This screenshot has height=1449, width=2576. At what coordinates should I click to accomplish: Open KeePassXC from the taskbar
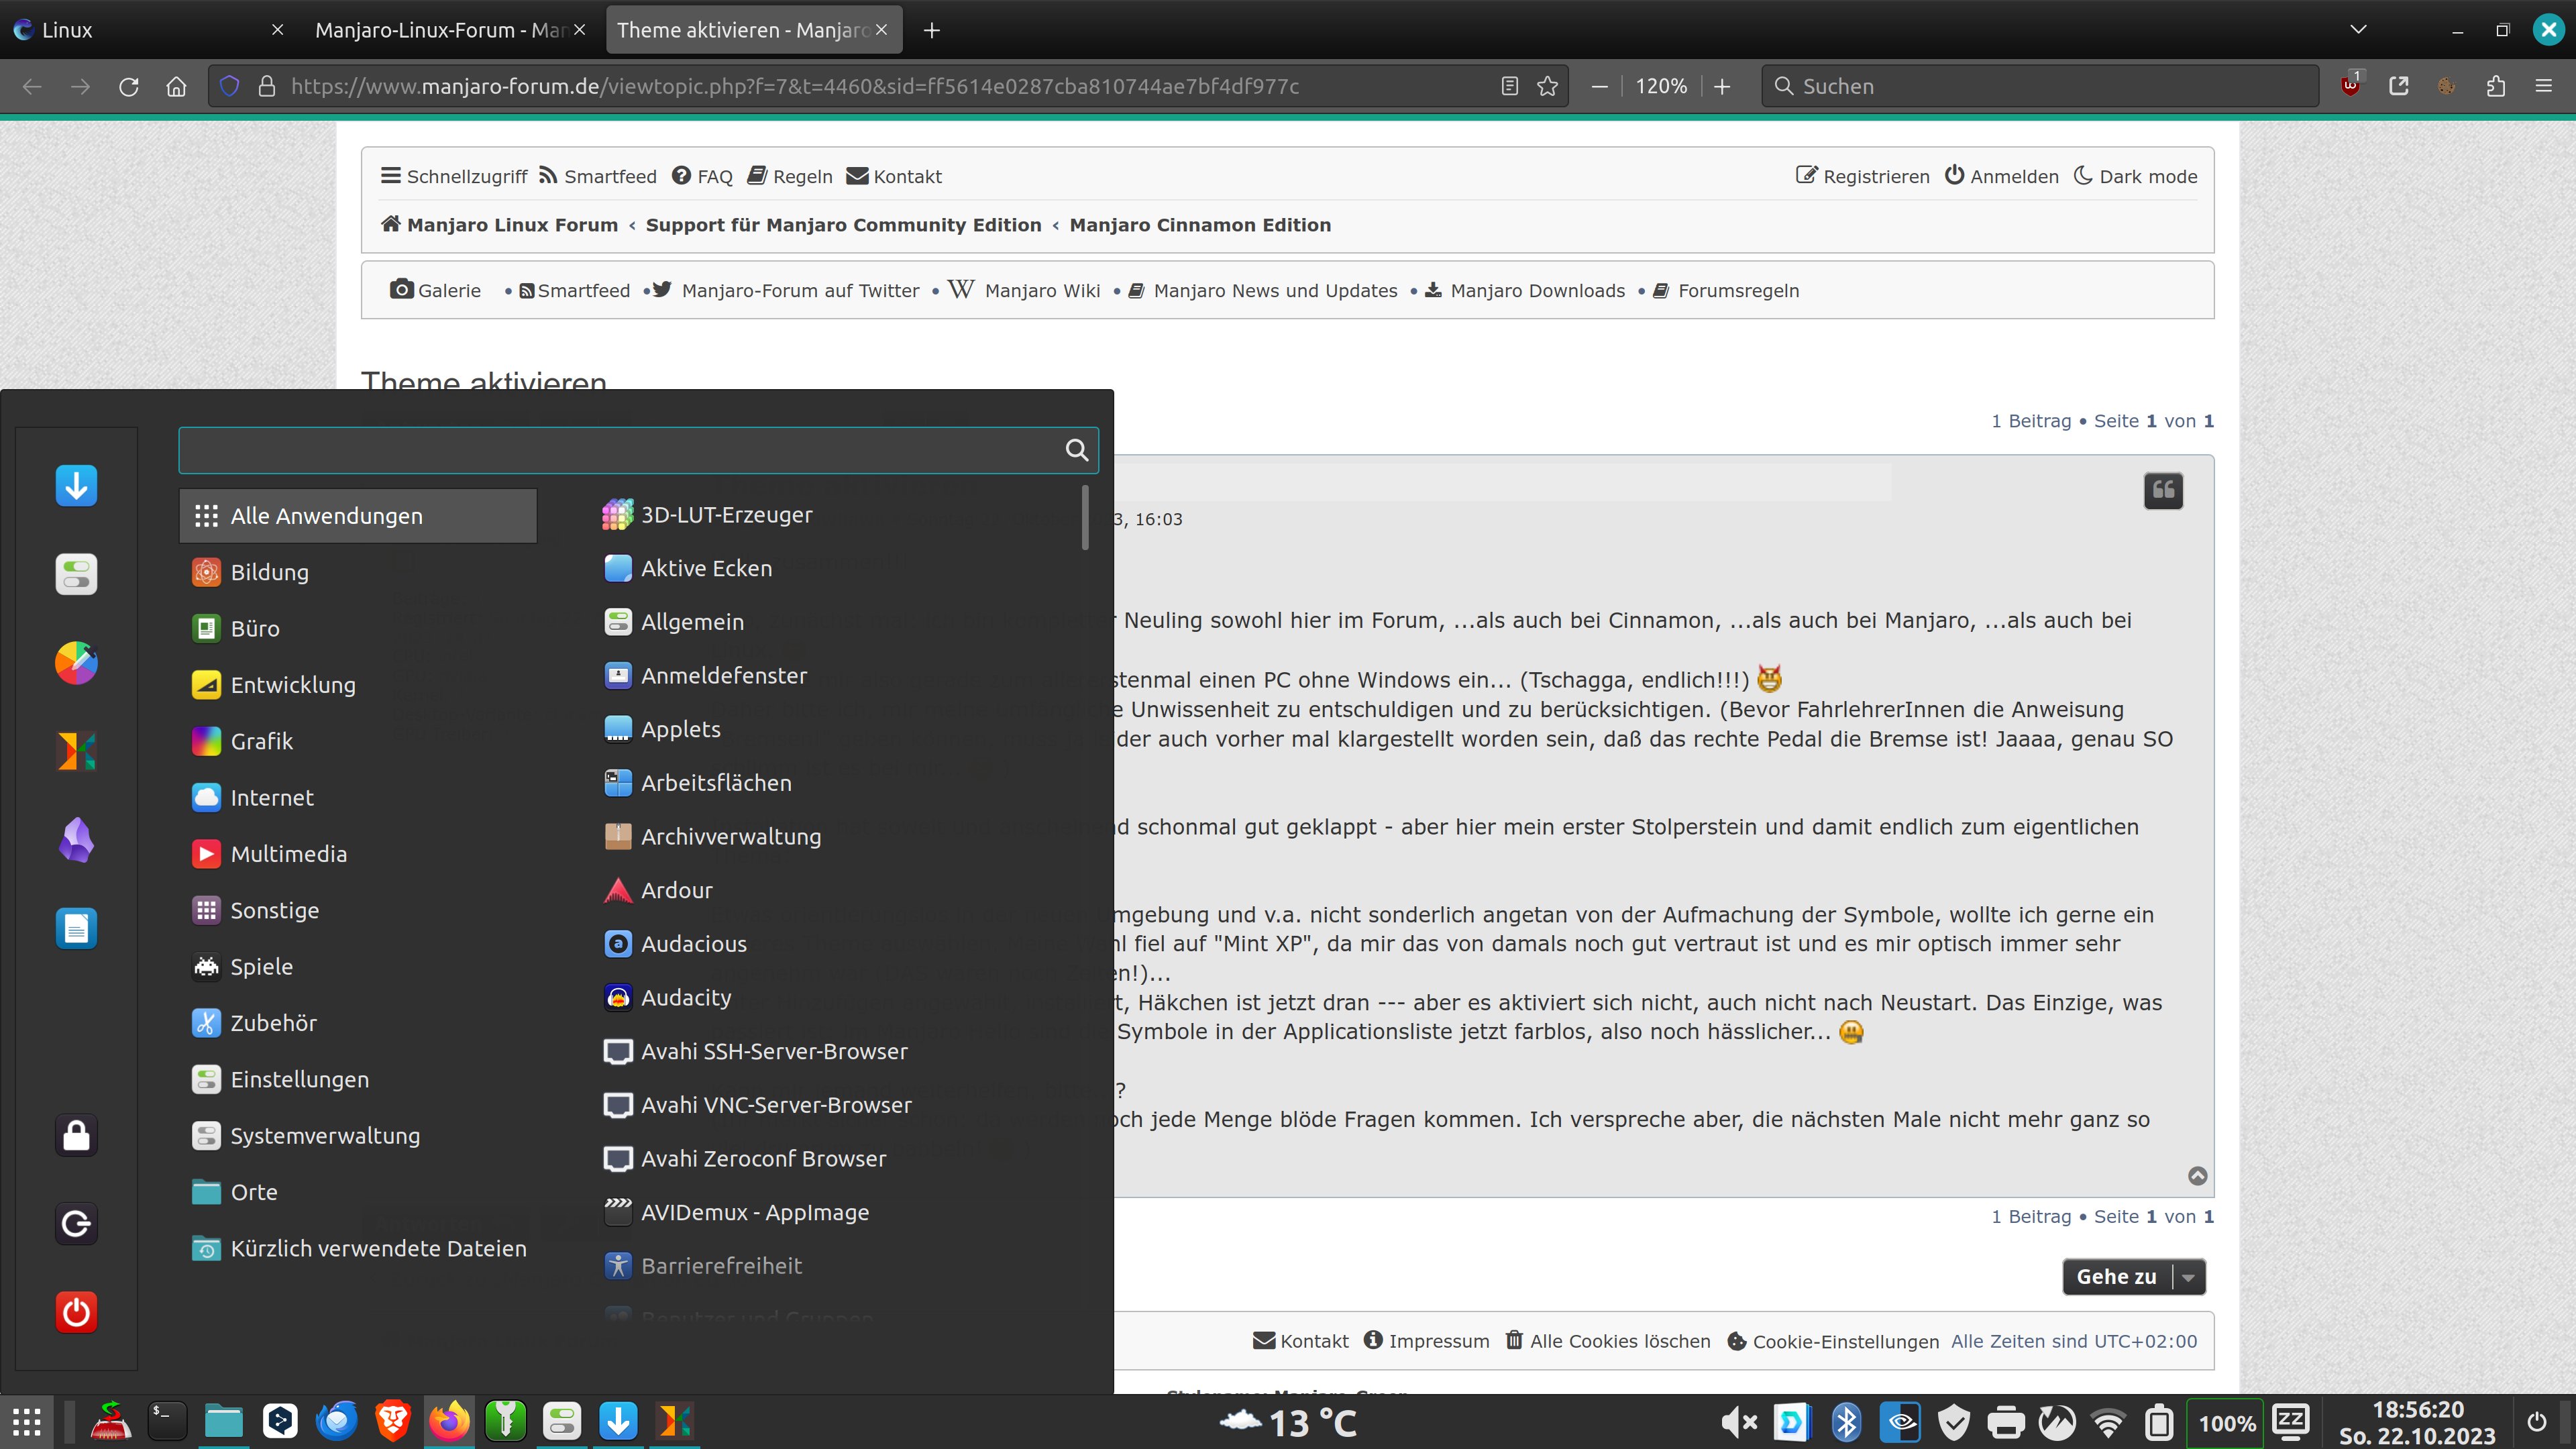coord(506,1421)
